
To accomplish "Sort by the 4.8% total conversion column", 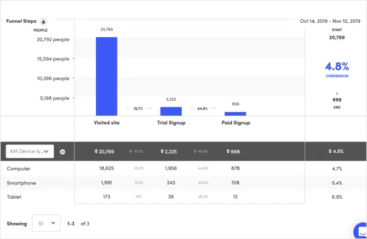I will 336,152.
